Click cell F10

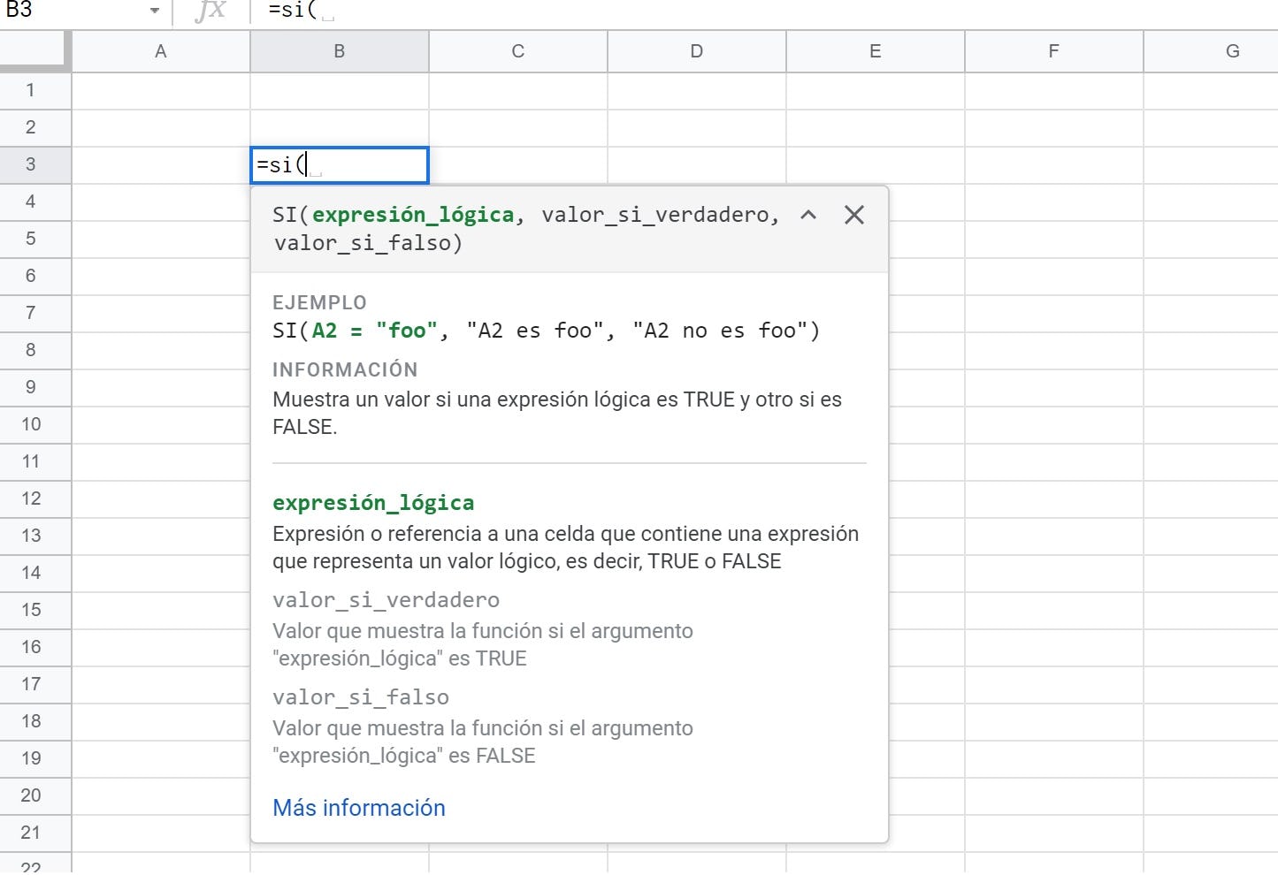(x=1053, y=424)
